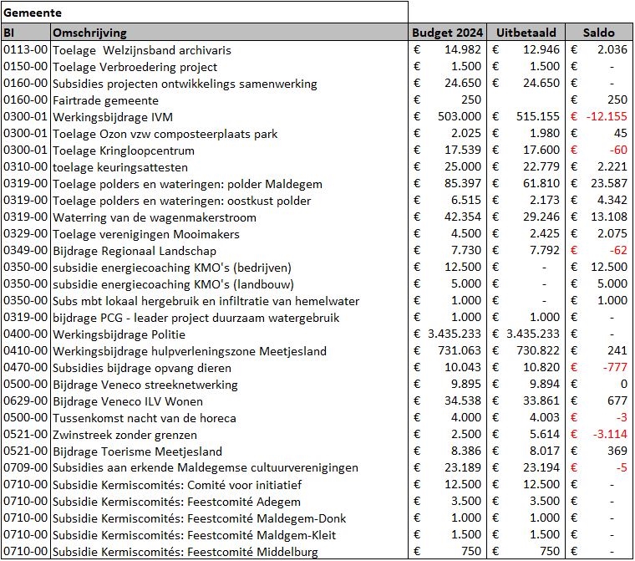Select Subsidies projecten ontwikkelings samenwerking cell
The height and width of the screenshot is (561, 635).
pos(229,84)
